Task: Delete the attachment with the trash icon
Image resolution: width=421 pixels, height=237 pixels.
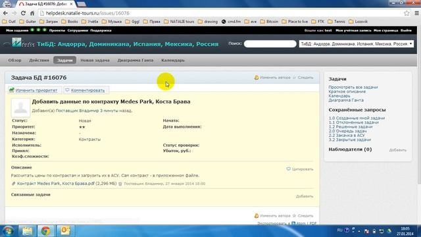Action: coord(120,184)
